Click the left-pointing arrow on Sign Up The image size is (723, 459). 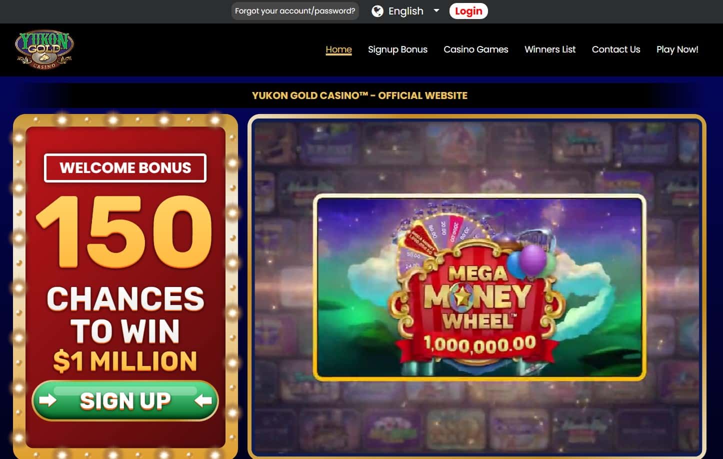coord(203,400)
